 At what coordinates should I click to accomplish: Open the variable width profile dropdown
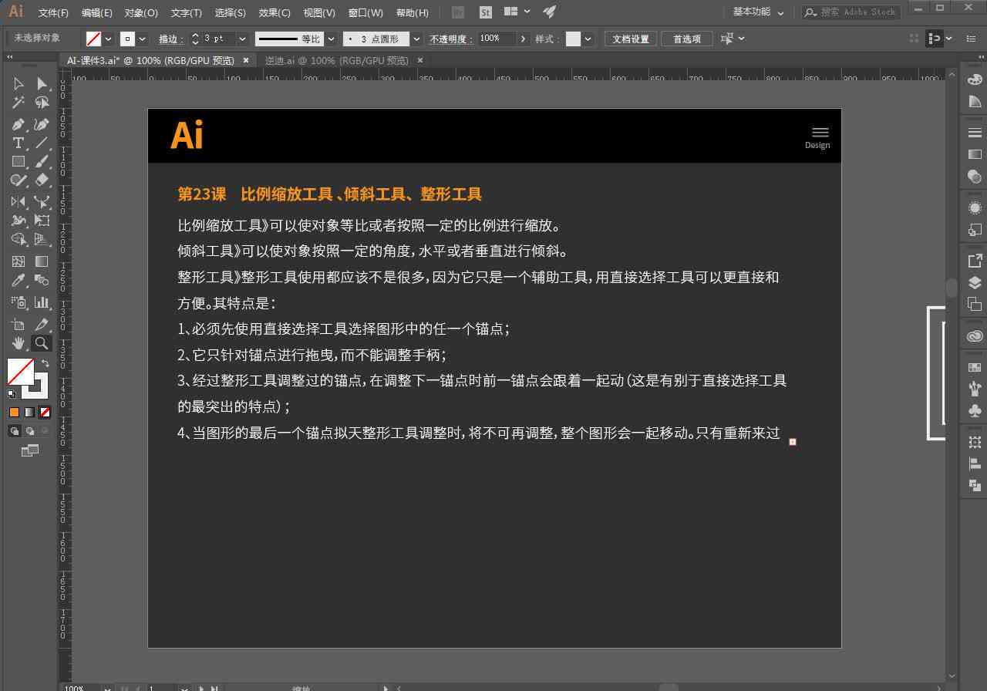(331, 39)
